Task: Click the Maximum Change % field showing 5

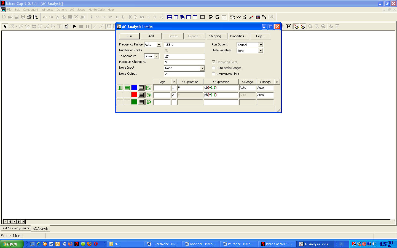Action: pos(184,62)
